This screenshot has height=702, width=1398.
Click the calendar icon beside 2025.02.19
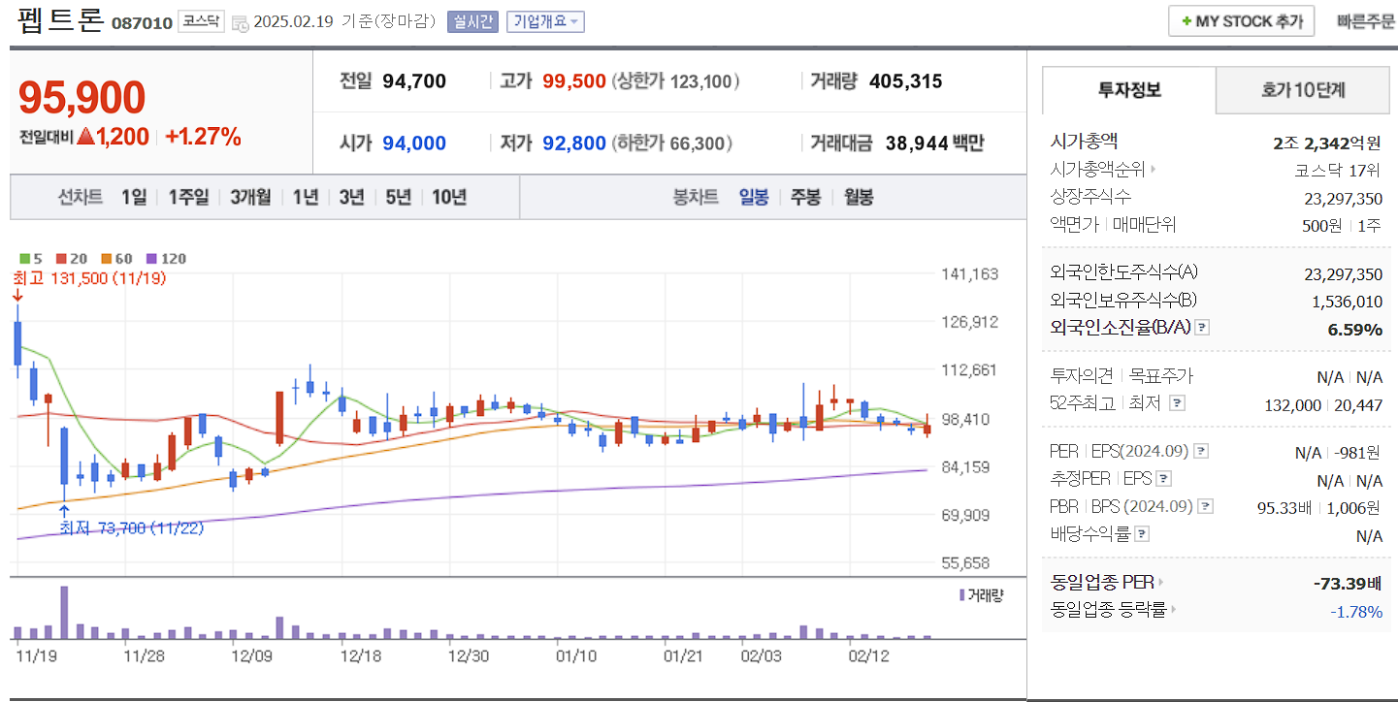(x=238, y=20)
